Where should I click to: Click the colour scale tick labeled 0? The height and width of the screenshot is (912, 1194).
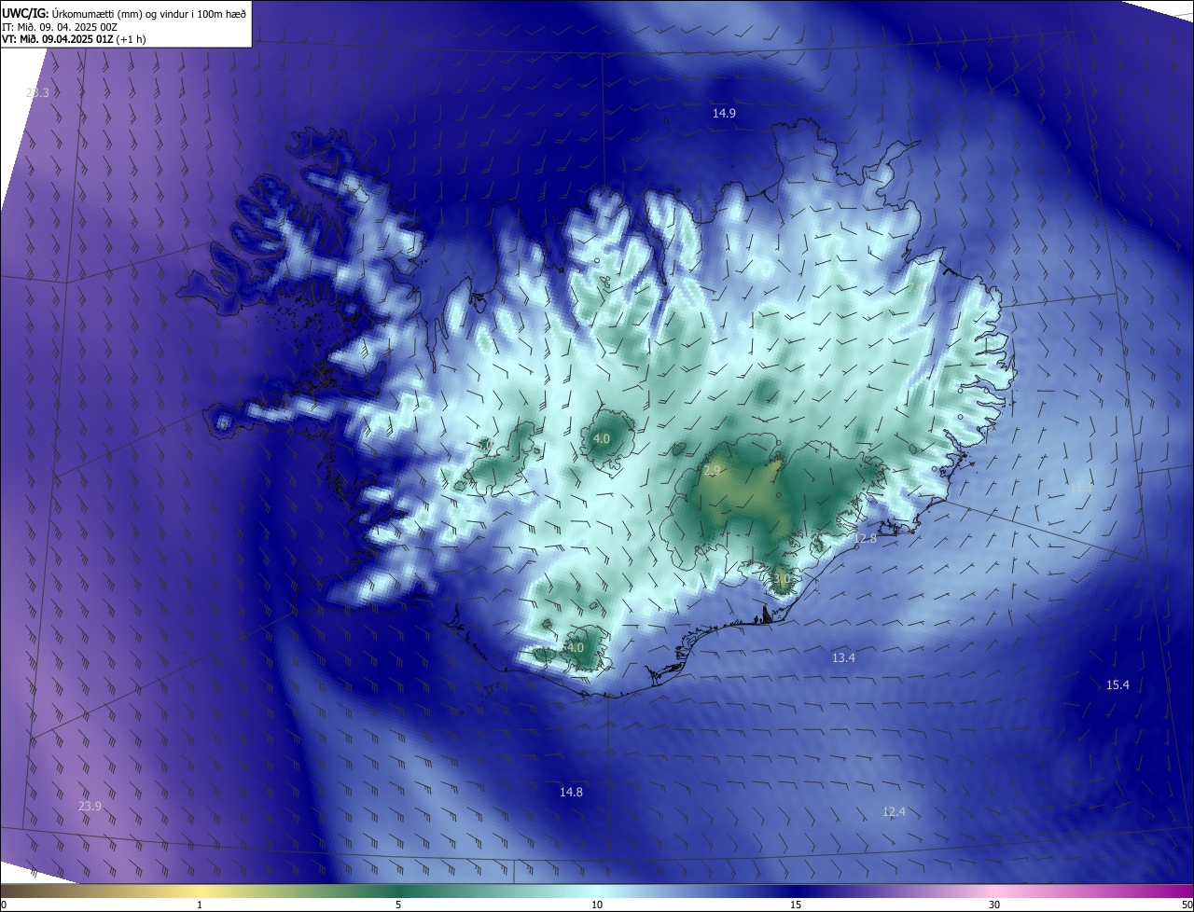coord(3,905)
